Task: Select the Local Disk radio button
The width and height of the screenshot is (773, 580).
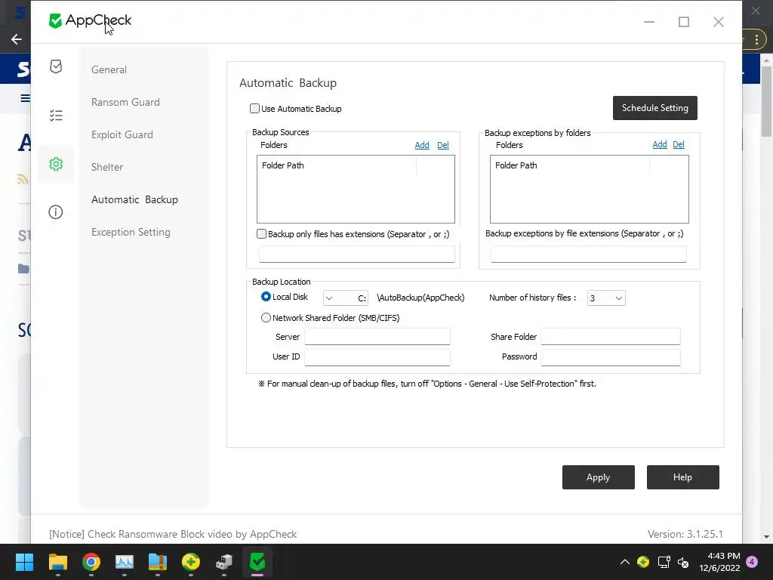Action: coord(266,296)
